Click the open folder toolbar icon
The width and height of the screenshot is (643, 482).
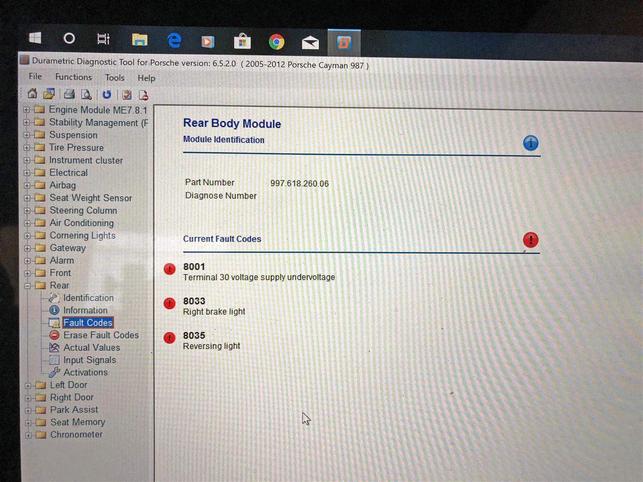pos(49,94)
